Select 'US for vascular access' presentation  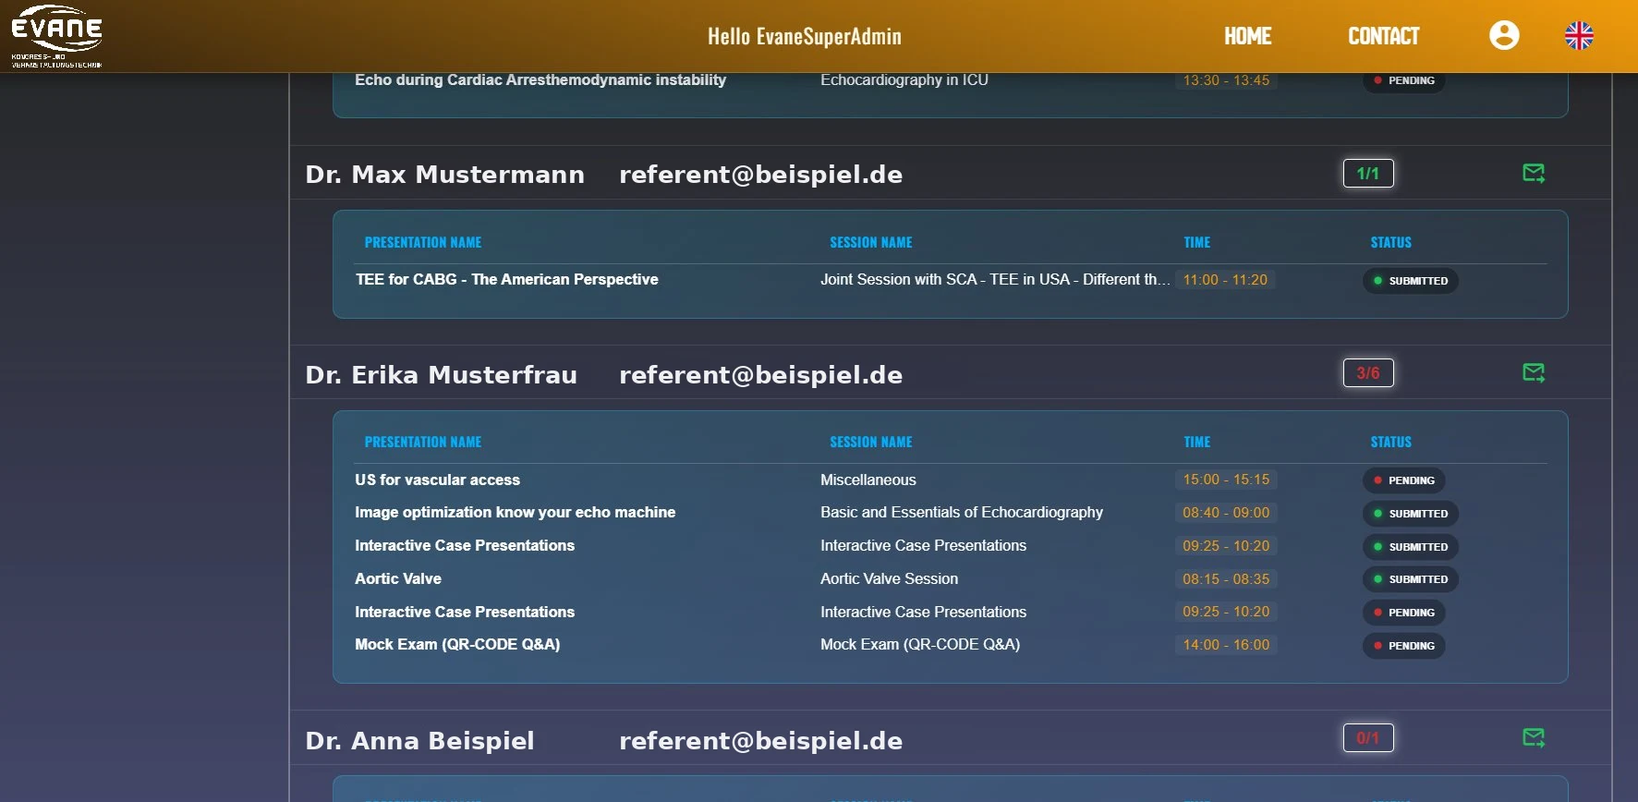tap(437, 480)
